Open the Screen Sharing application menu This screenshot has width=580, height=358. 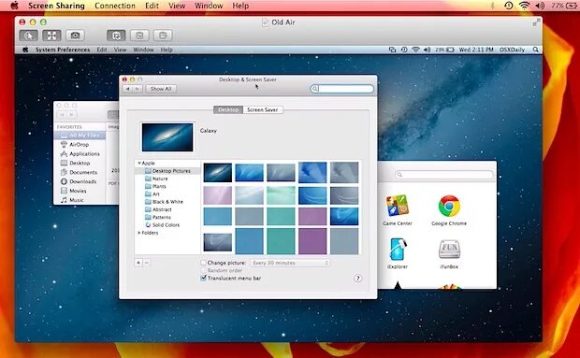(x=56, y=6)
